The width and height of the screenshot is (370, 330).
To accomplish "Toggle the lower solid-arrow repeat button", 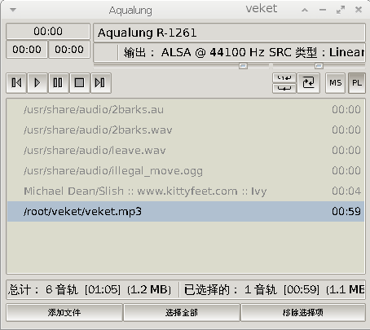I will pyautogui.click(x=284, y=88).
